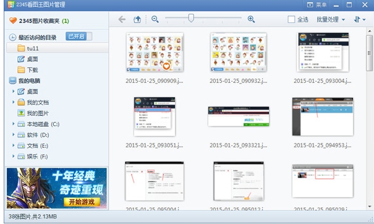Click the zoom out magnifier icon
The width and height of the screenshot is (374, 224).
[x=155, y=19]
